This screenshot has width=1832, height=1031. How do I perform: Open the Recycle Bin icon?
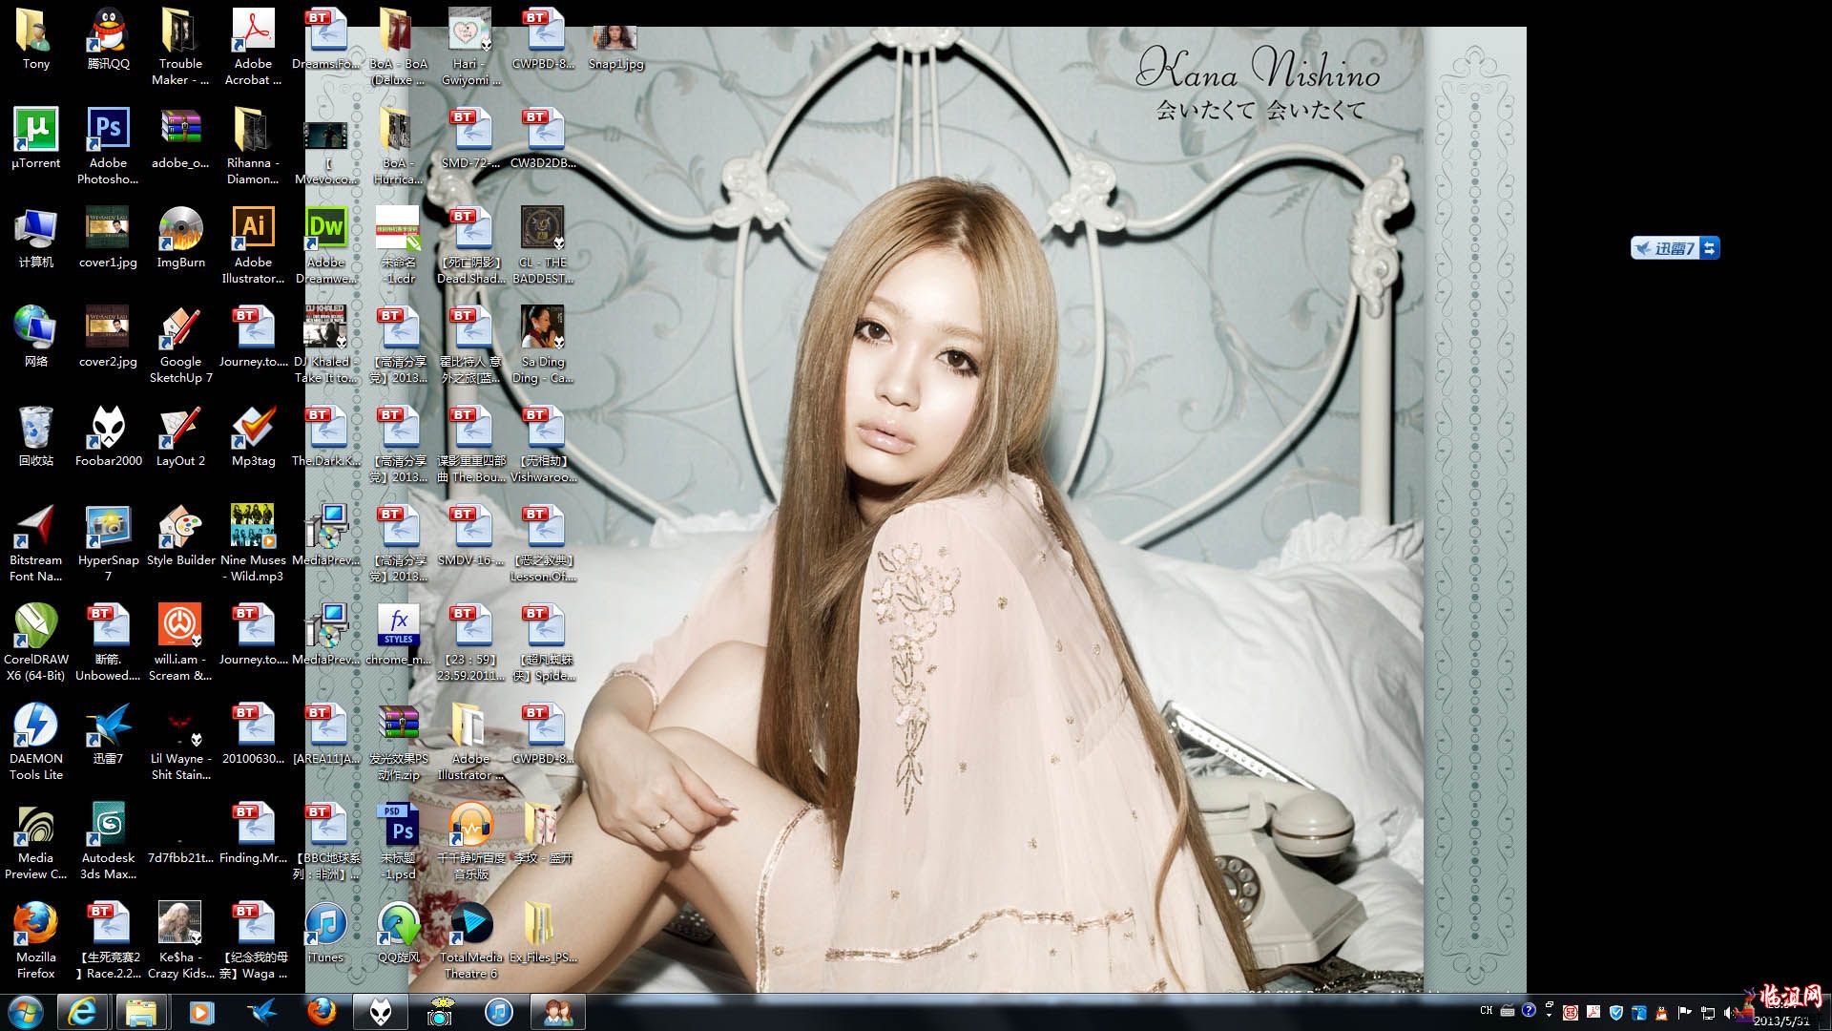pos(35,429)
